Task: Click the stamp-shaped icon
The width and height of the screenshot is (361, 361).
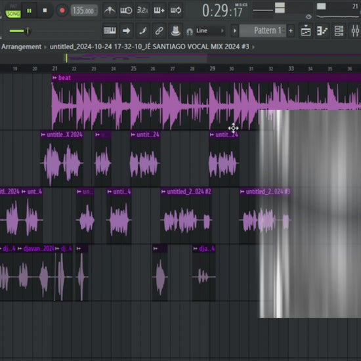Action: tap(176, 31)
